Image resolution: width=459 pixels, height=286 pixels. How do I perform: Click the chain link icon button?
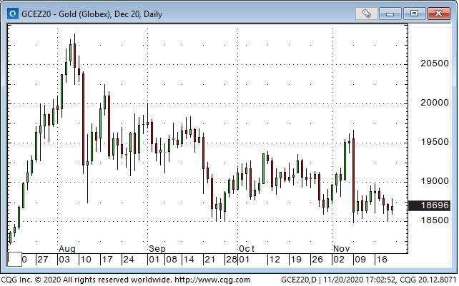click(x=367, y=14)
